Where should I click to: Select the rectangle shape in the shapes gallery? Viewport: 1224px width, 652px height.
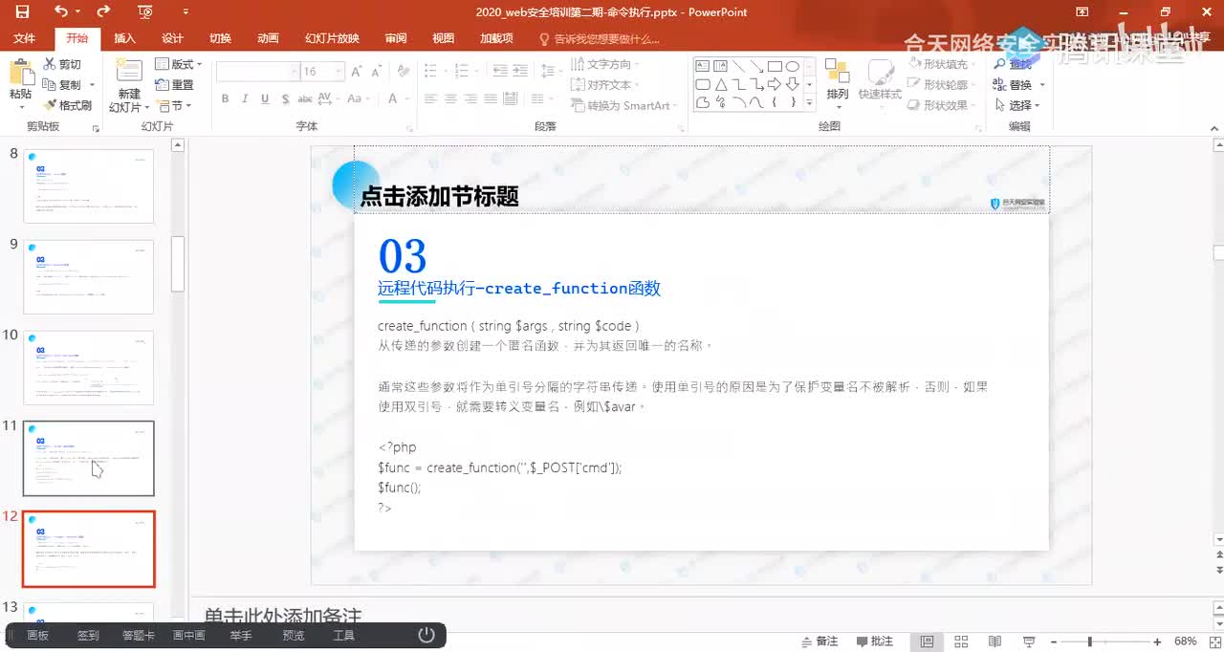click(775, 66)
